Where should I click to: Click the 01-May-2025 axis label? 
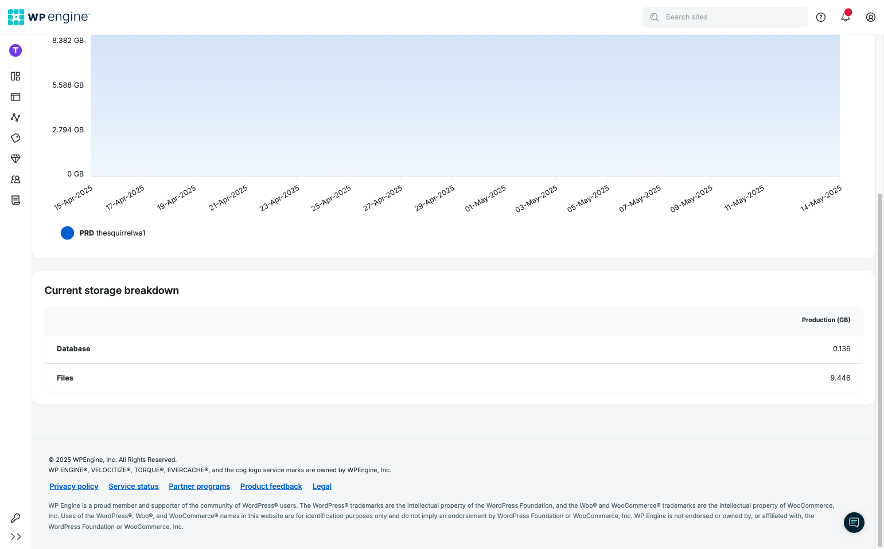(x=485, y=199)
